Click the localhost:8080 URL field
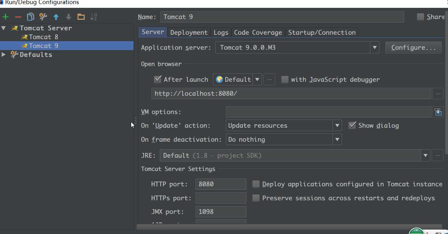This screenshot has height=234, width=448. tap(291, 93)
